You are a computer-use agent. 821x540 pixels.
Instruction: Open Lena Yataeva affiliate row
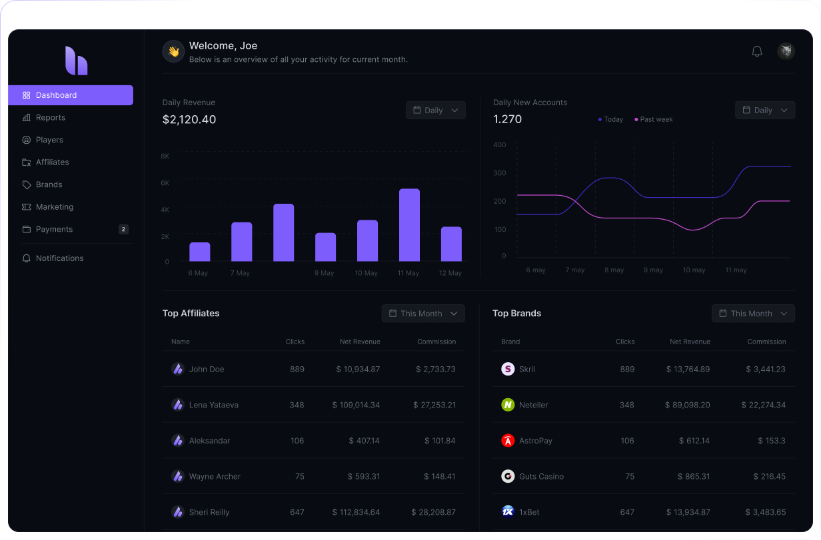[x=213, y=405]
